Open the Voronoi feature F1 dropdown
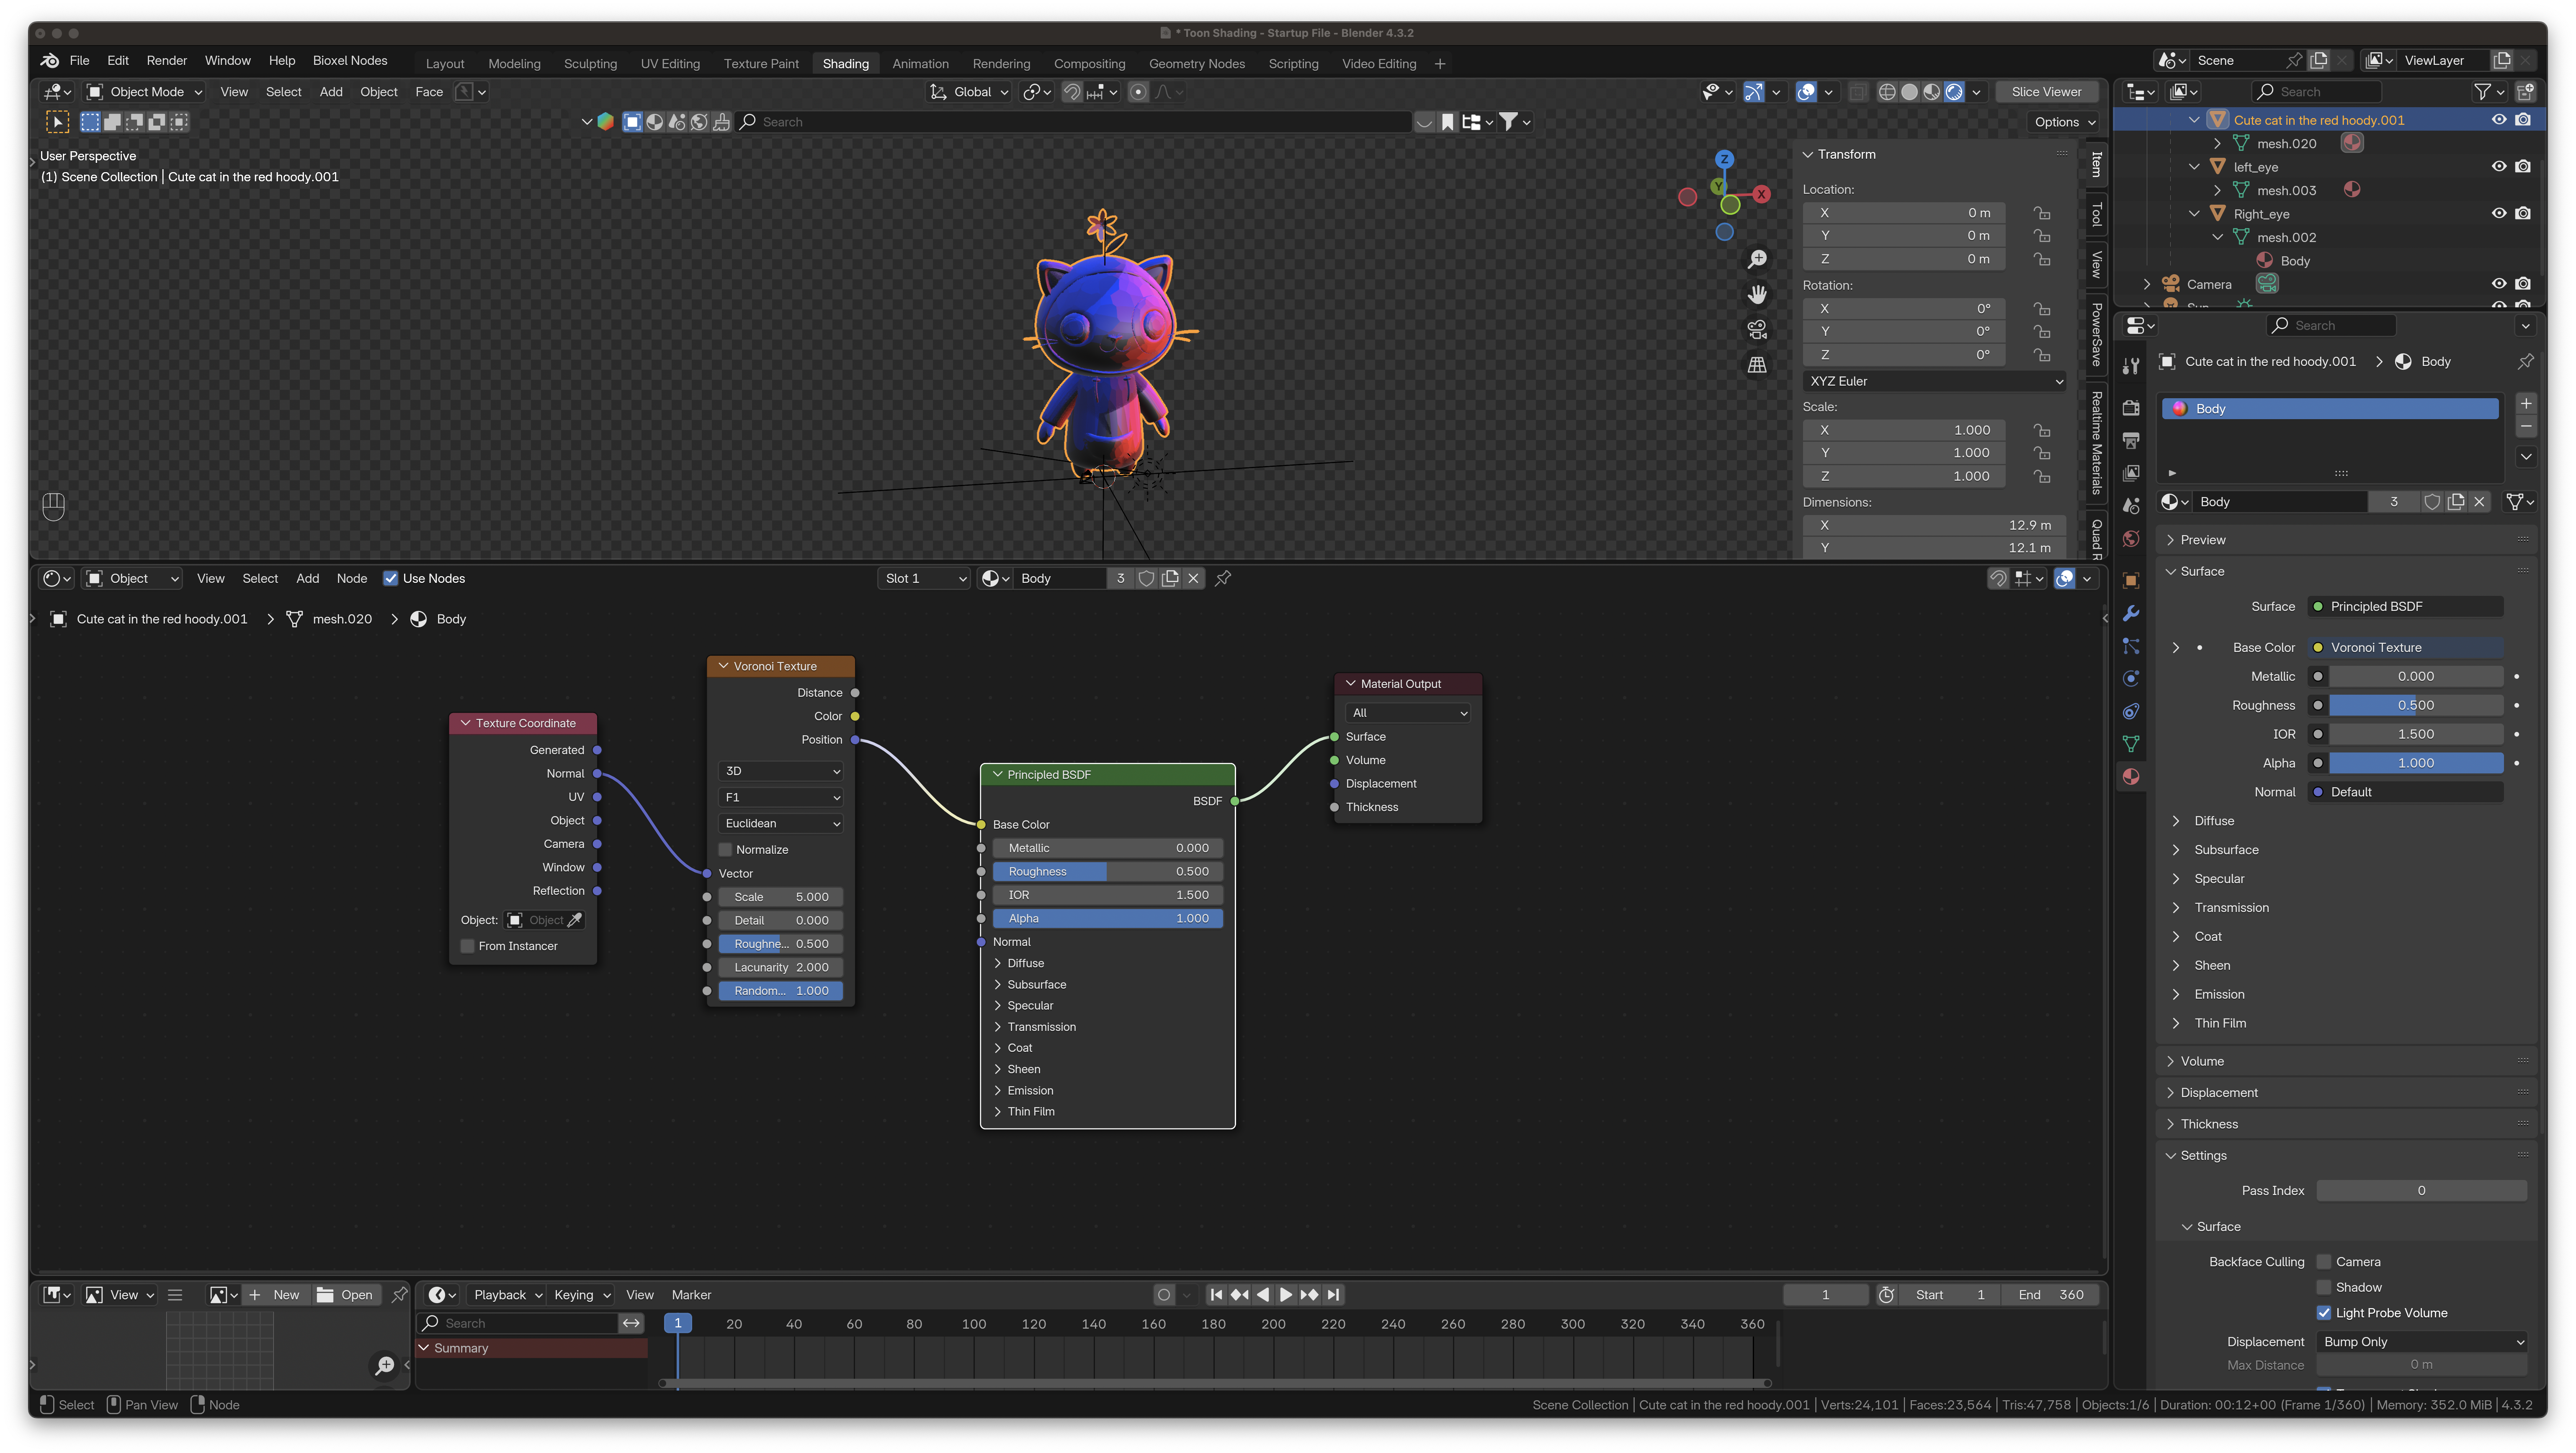Viewport: 2576px width, 1453px height. click(x=780, y=797)
